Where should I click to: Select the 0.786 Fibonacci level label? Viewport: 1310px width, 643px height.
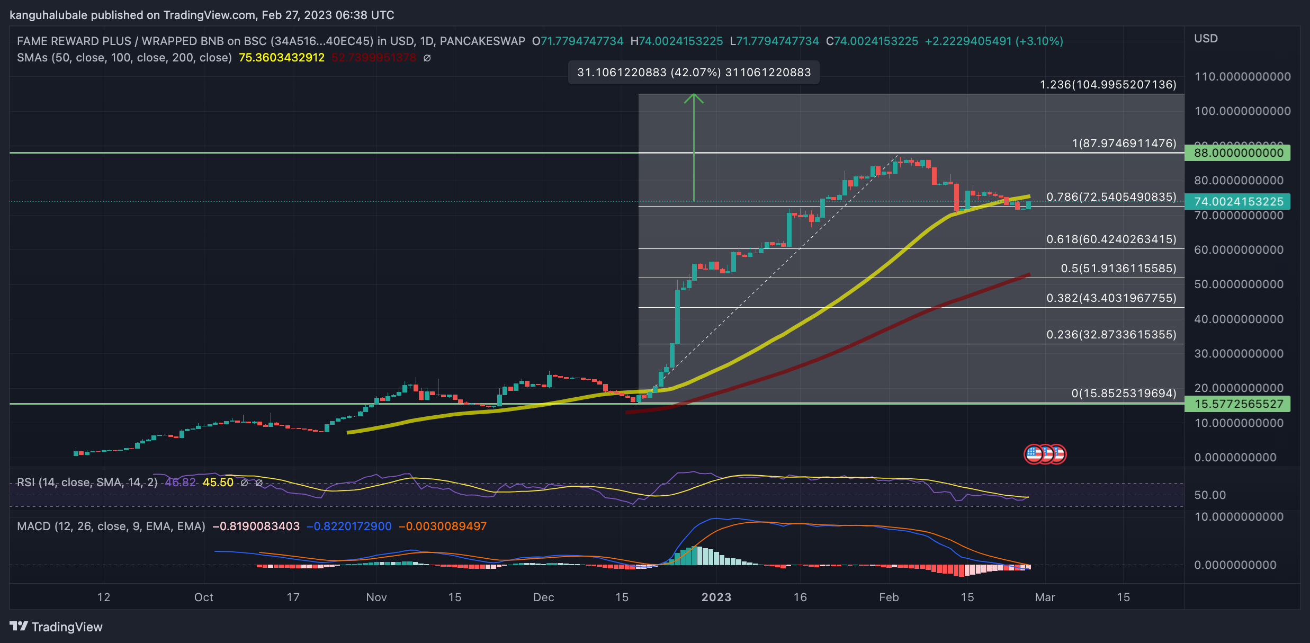1111,197
